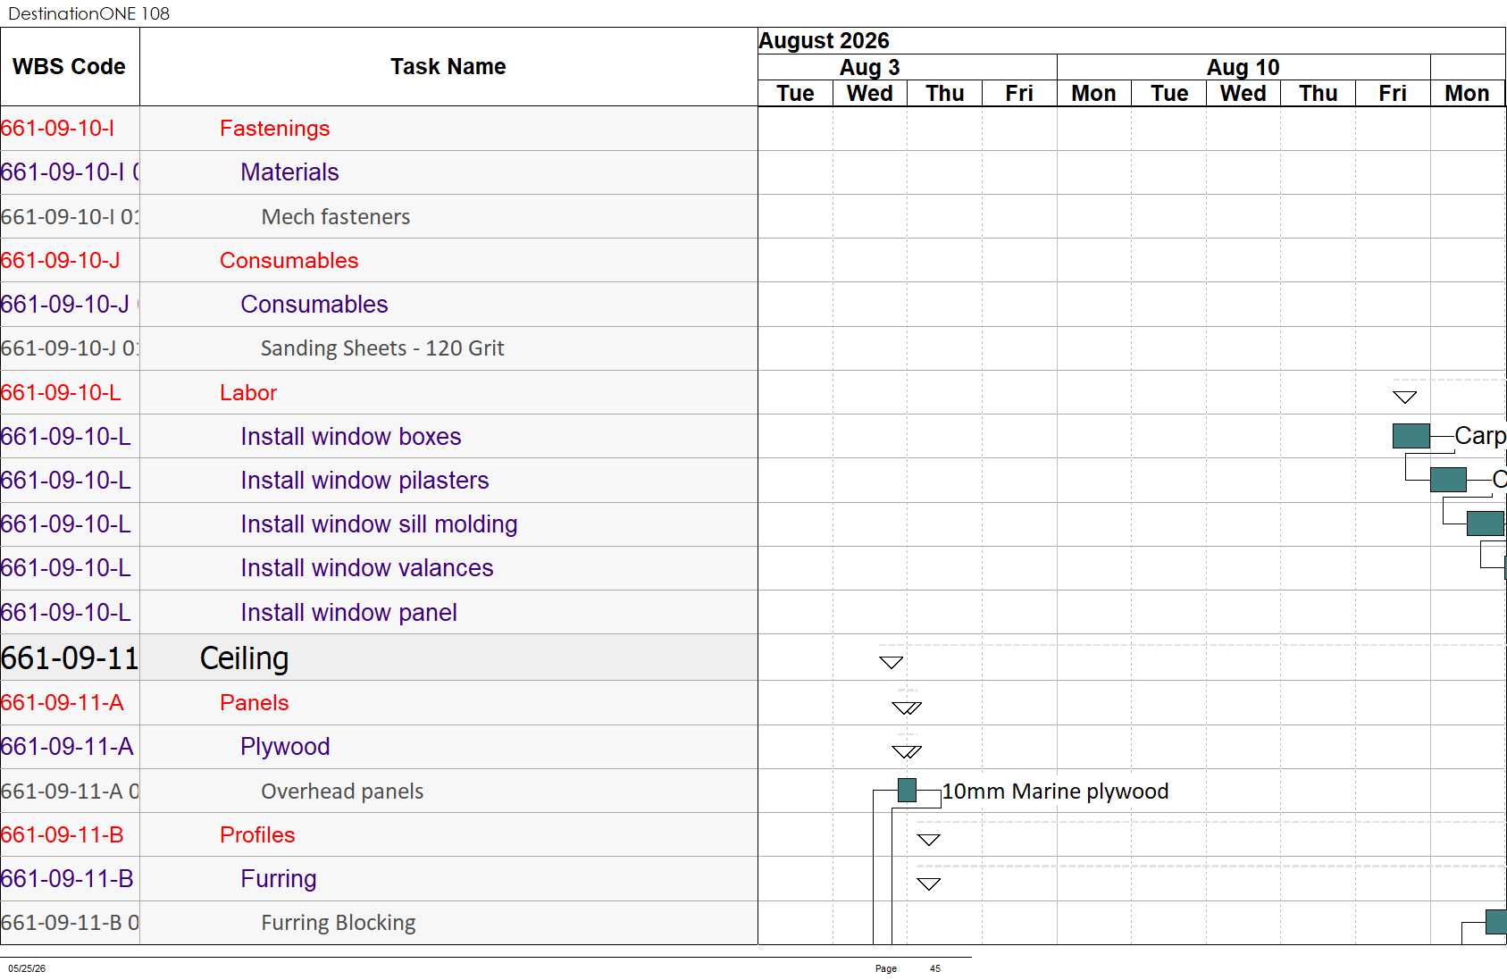Click the Overhead panels Gantt bar

click(x=907, y=791)
